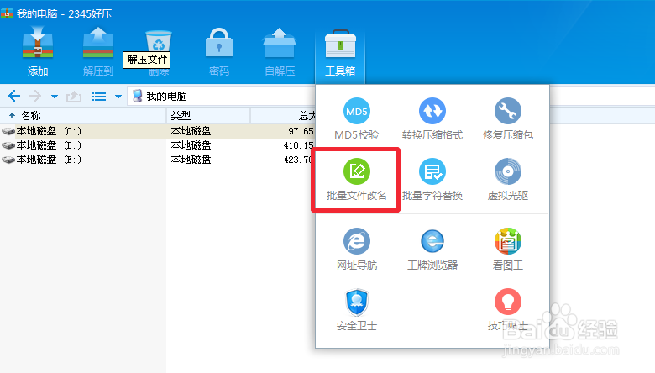Select 本地磁盘 (D:) row

tap(158, 145)
